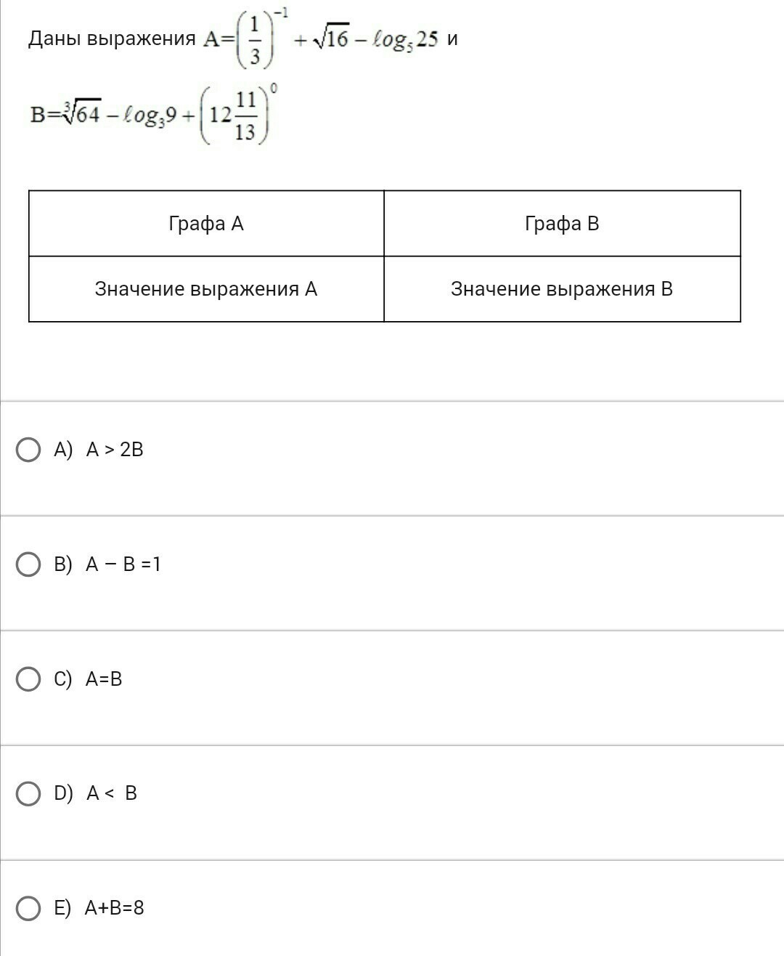Image resolution: width=784 pixels, height=956 pixels.
Task: Select the radio button for option A
Action: [28, 450]
